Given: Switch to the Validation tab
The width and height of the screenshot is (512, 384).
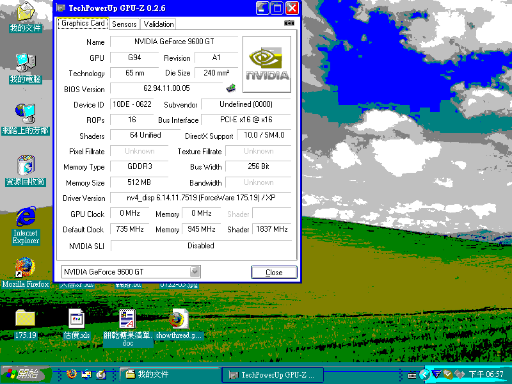Looking at the screenshot, I should coord(158,24).
